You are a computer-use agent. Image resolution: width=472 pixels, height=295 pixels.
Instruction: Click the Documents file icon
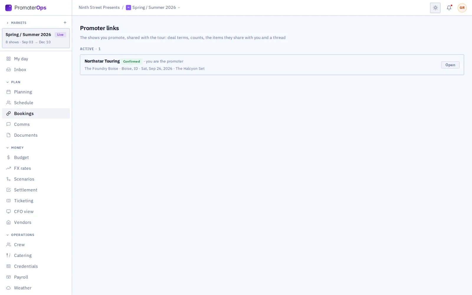point(9,135)
